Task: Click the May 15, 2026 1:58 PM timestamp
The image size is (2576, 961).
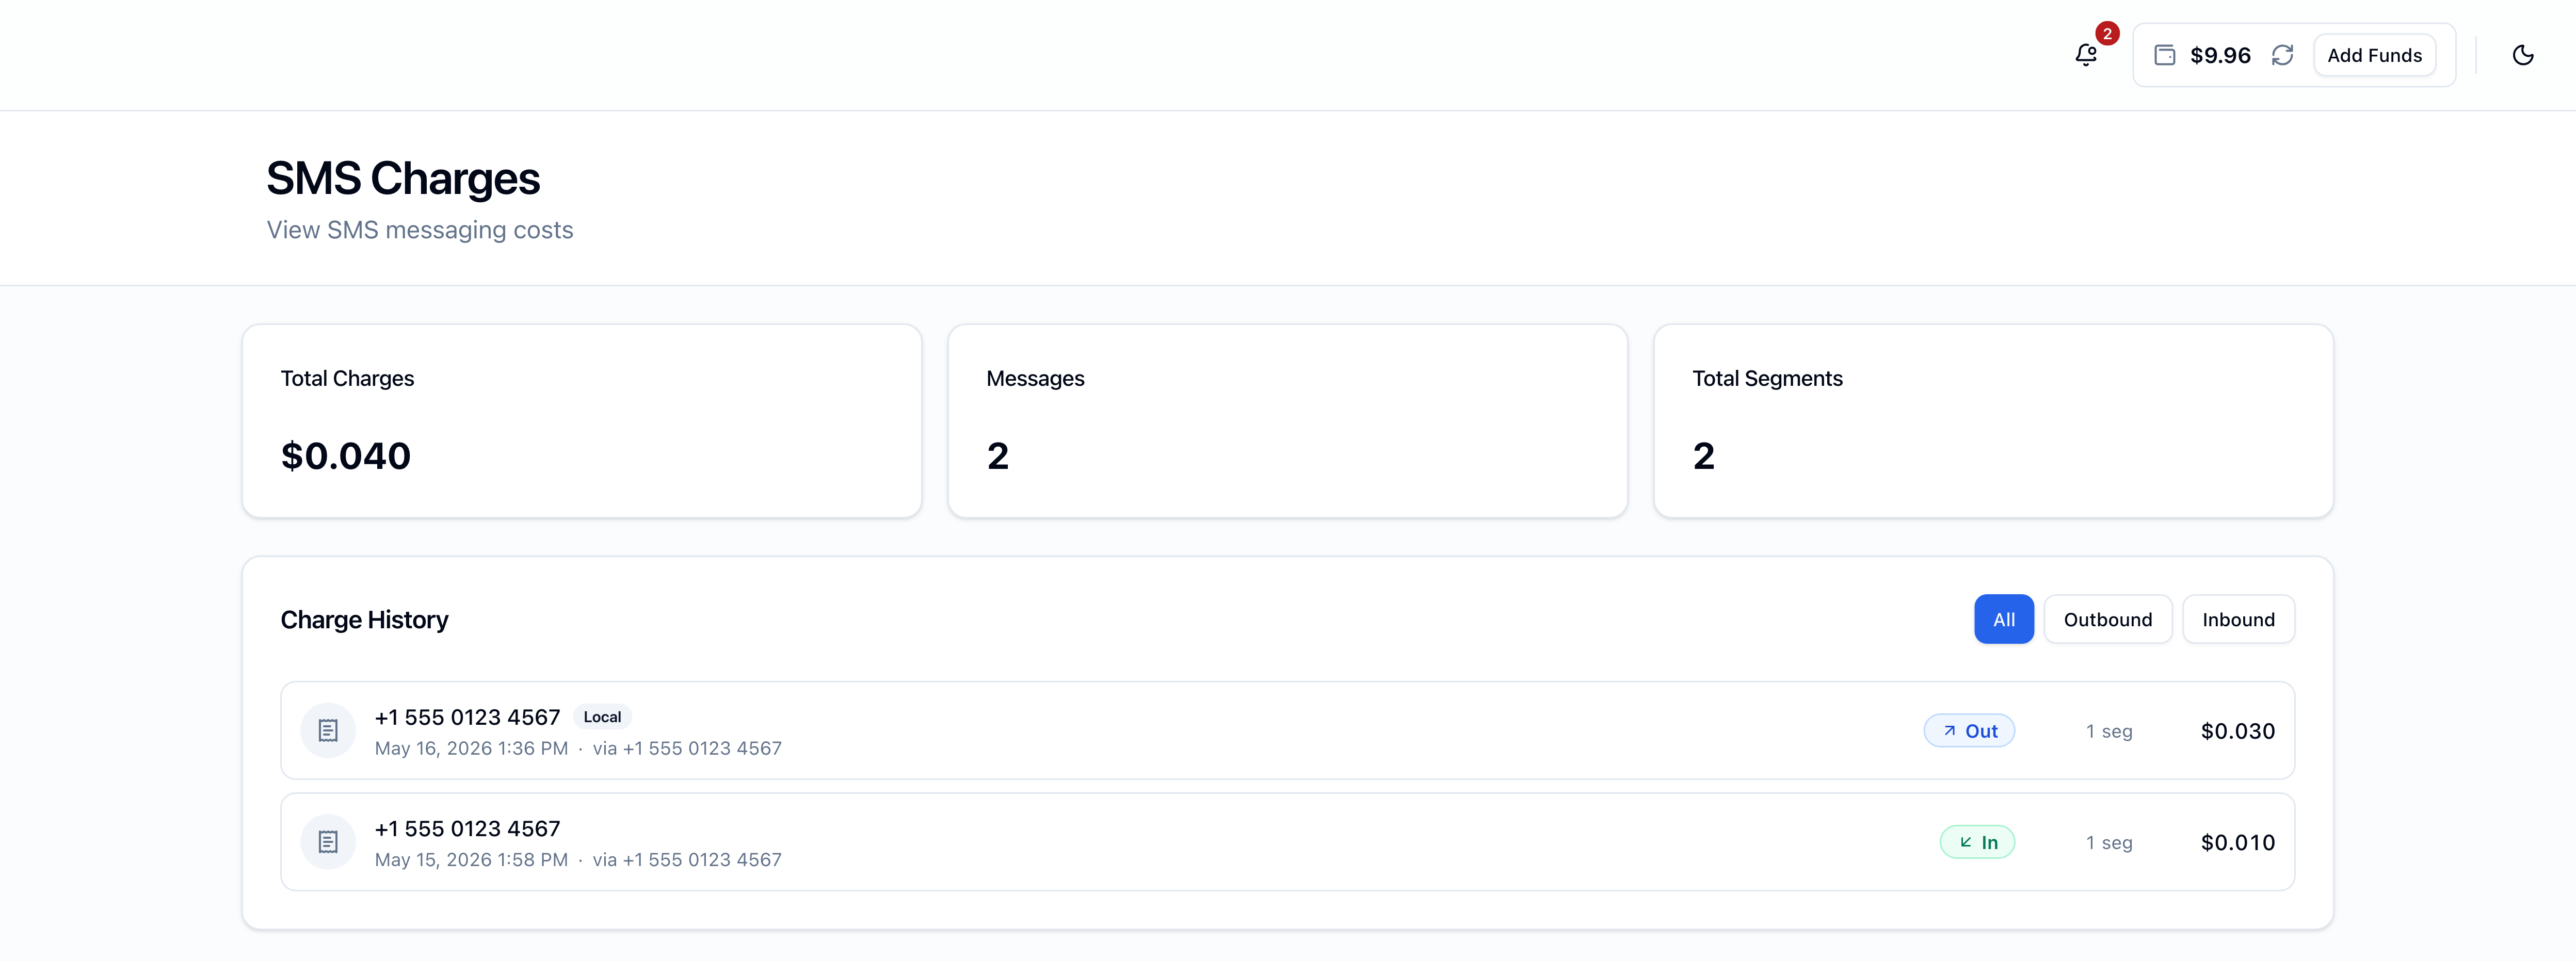Action: 471,859
